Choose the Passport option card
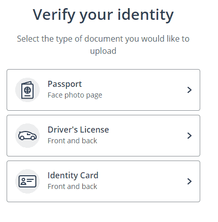 (103, 90)
